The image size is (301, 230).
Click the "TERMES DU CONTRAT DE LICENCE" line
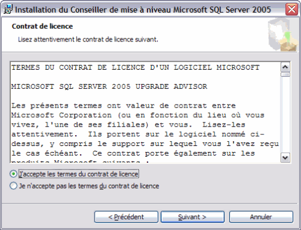(135, 67)
